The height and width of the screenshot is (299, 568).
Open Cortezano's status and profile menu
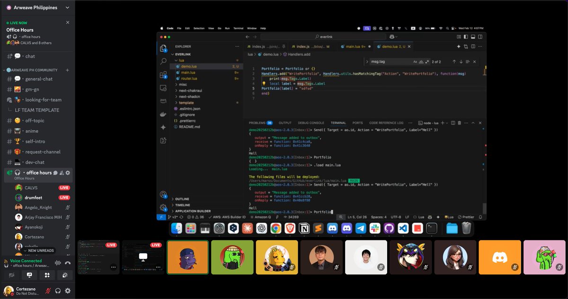(x=21, y=290)
